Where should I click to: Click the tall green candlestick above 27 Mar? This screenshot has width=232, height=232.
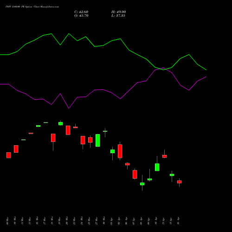(x=98, y=140)
